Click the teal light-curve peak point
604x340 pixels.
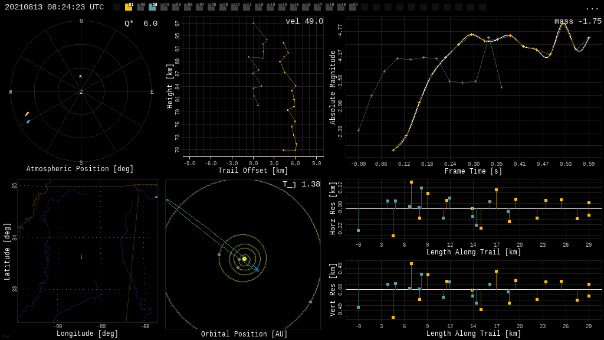click(488, 38)
